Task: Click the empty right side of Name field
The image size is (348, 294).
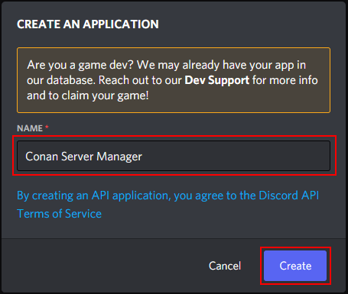Action: pos(236,156)
